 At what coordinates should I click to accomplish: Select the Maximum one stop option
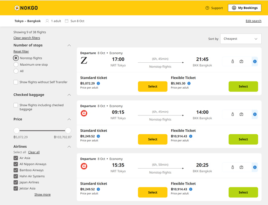(x=16, y=64)
